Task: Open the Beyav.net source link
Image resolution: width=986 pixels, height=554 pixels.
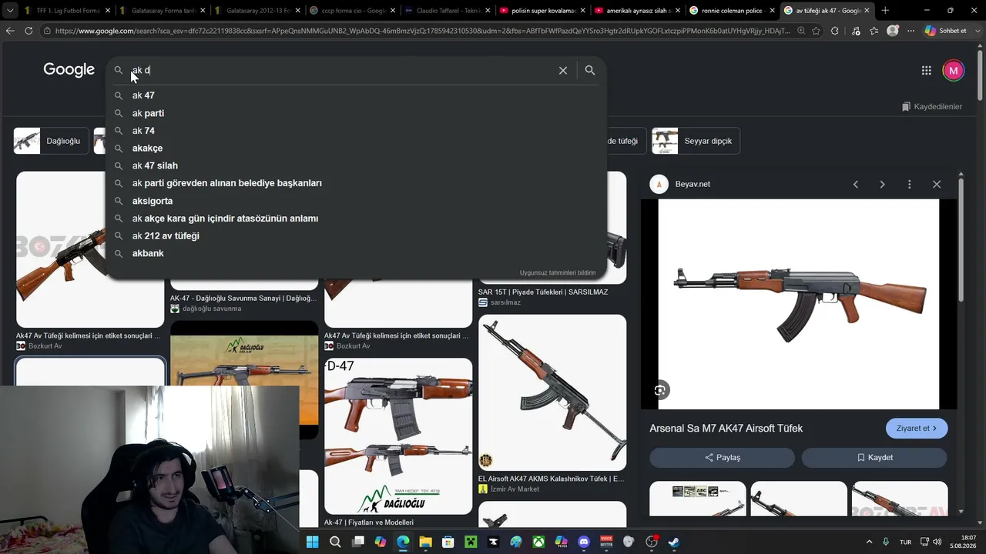Action: (693, 185)
